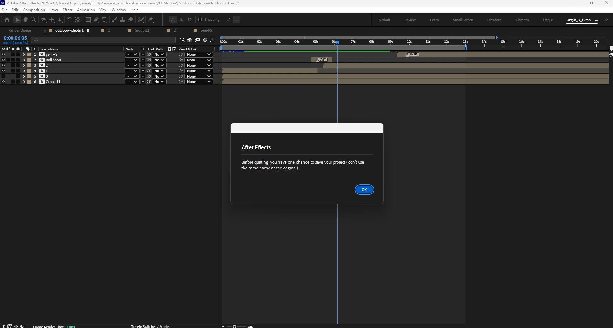Select the Selection arrow tool

click(x=17, y=20)
